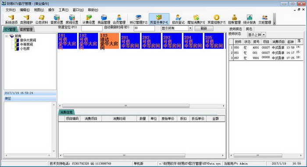Open the 显示上钟 technician status dropdown
This screenshot has width=307, height=167.
(x=264, y=35)
